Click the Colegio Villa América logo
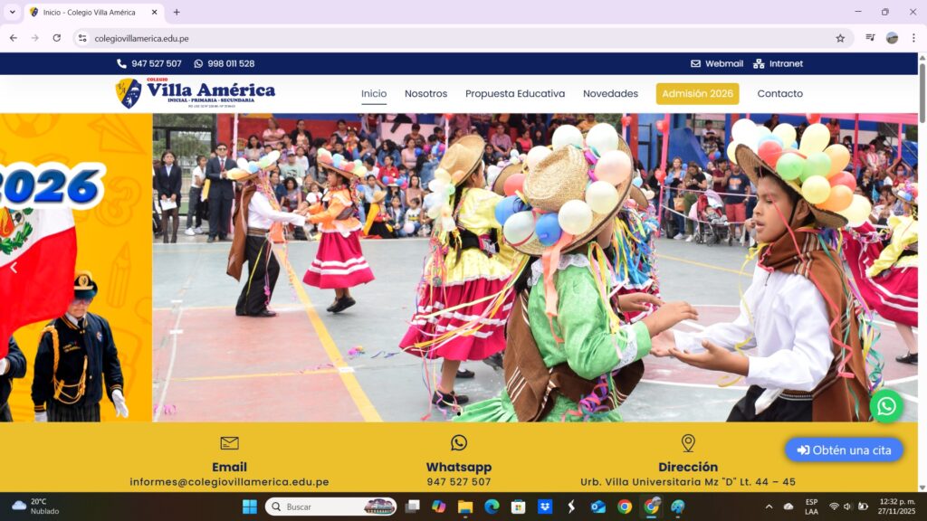 point(195,93)
